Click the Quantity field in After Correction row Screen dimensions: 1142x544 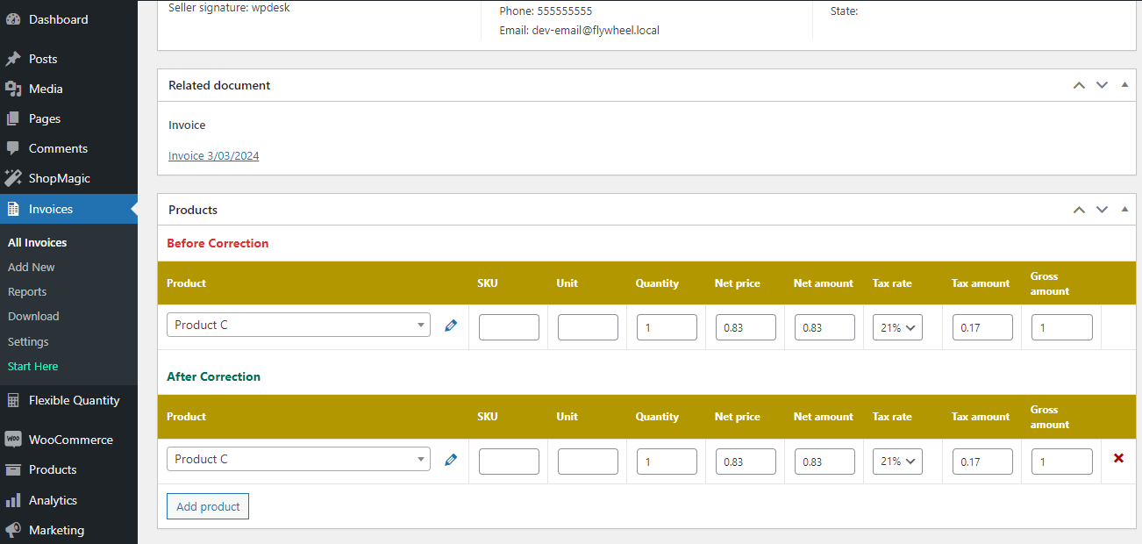(667, 462)
